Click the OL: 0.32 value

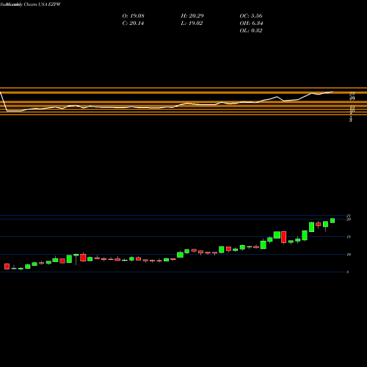point(251,31)
